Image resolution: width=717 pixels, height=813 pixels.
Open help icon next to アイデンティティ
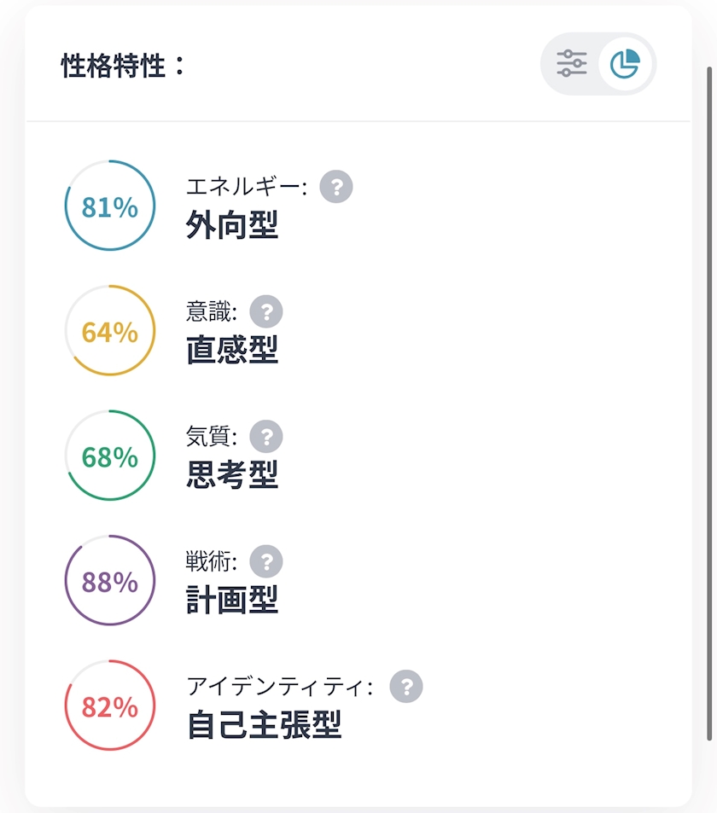tap(406, 687)
